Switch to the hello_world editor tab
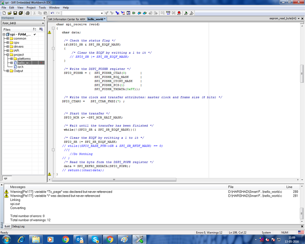Screen dimensions: 305x244 tap(96, 19)
